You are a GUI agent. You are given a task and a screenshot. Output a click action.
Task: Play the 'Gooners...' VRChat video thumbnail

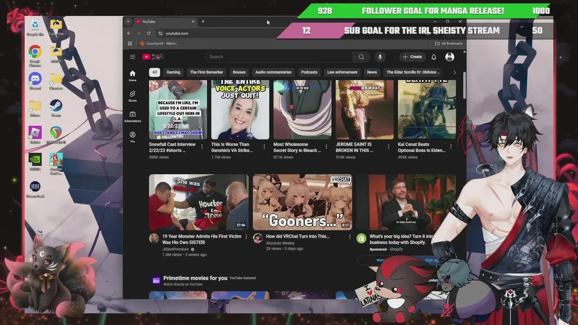303,202
